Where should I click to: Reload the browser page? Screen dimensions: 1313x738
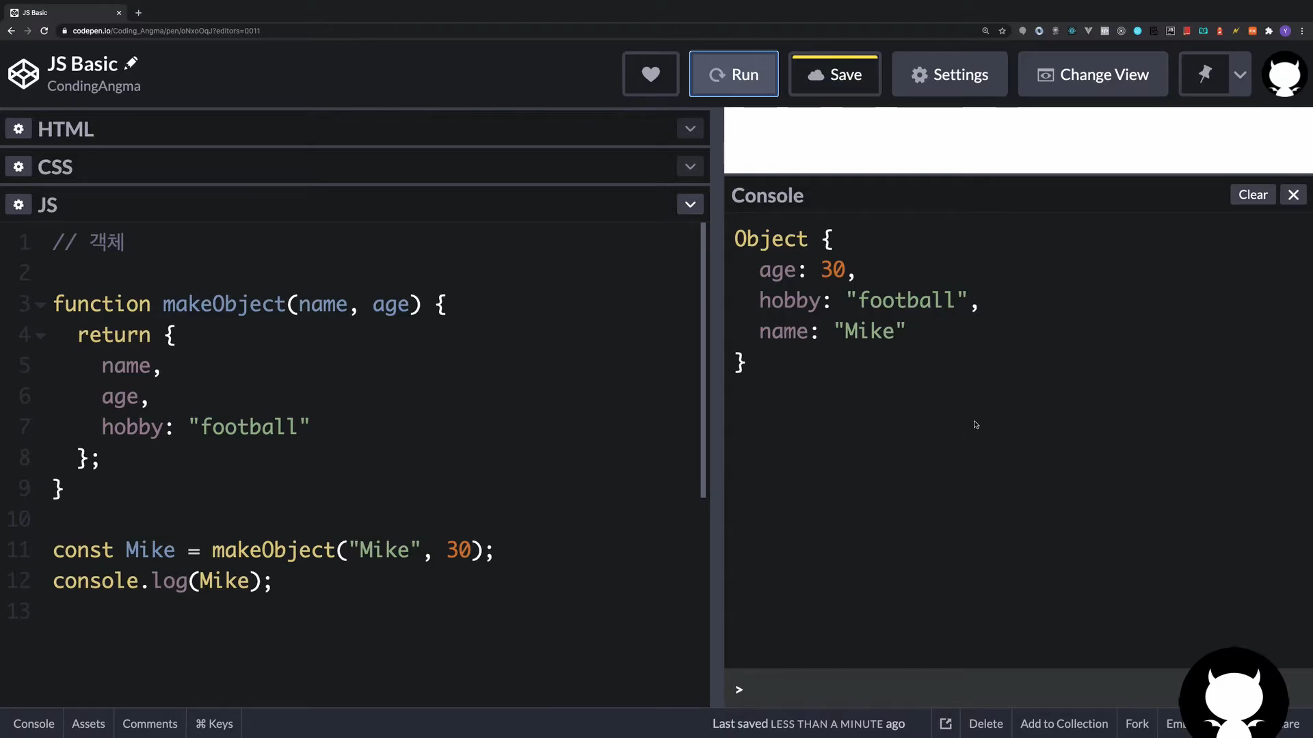(44, 31)
